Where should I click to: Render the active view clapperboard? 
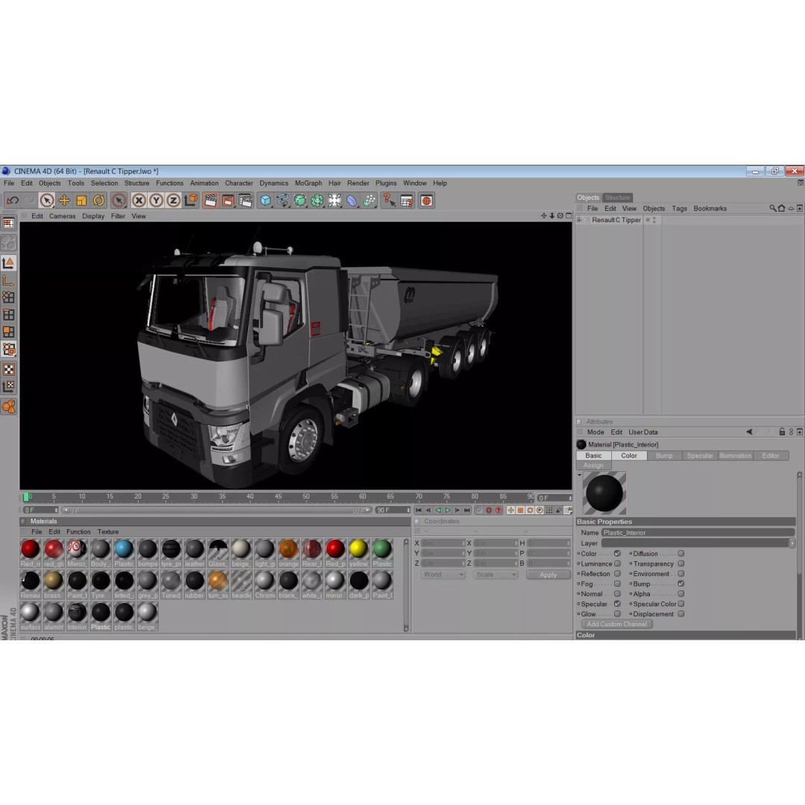(x=210, y=201)
